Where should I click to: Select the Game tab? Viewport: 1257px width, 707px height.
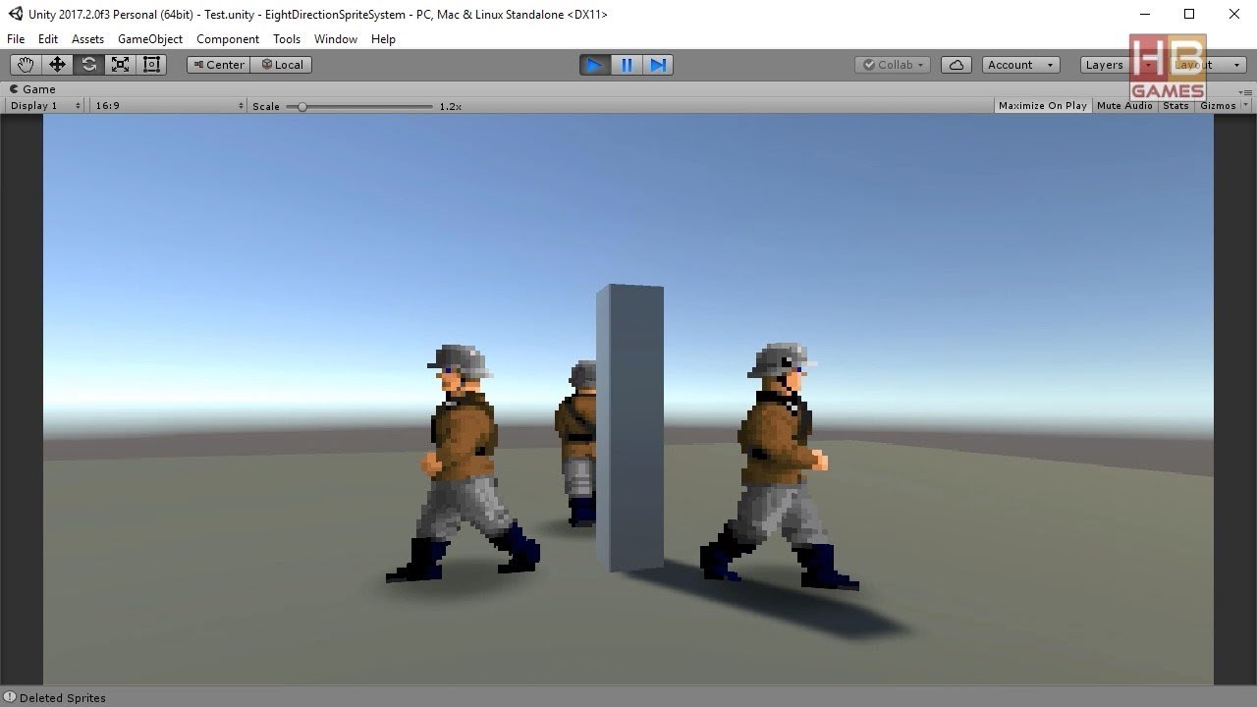pyautogui.click(x=33, y=89)
